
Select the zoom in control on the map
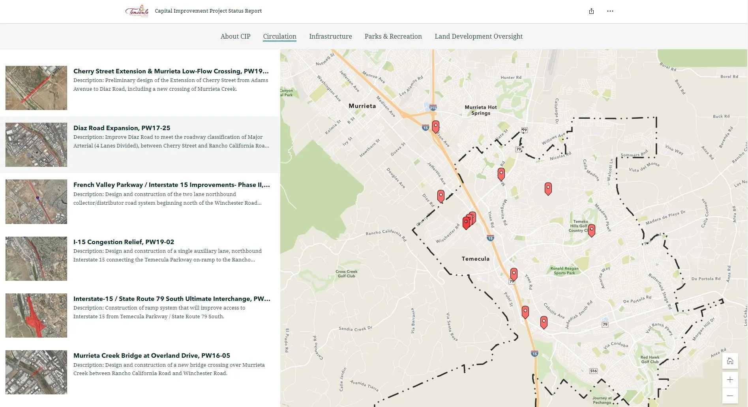729,380
